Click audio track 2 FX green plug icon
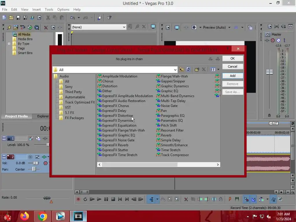 click(x=44, y=157)
